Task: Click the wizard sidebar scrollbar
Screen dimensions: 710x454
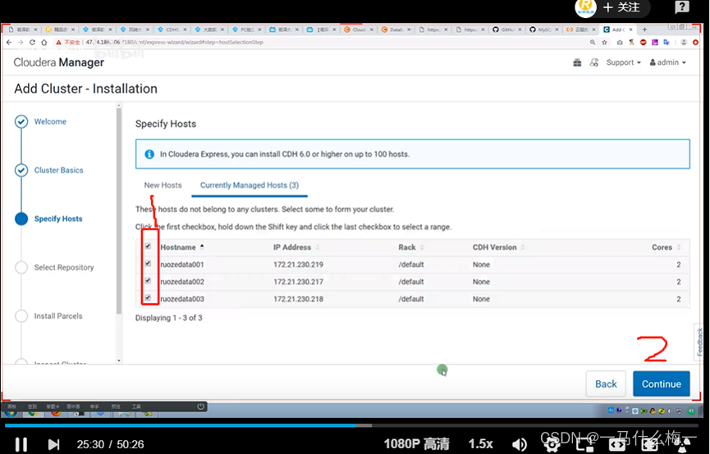Action: click(119, 211)
